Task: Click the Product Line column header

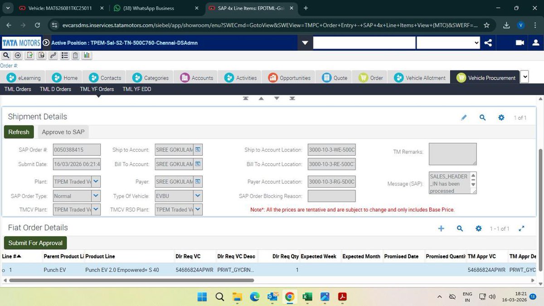Action: tap(100, 256)
